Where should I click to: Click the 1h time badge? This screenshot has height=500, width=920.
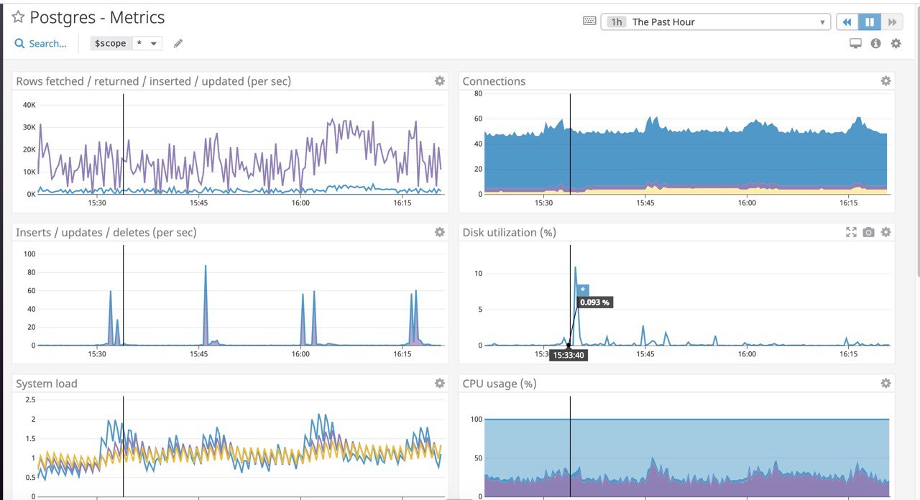coord(616,22)
